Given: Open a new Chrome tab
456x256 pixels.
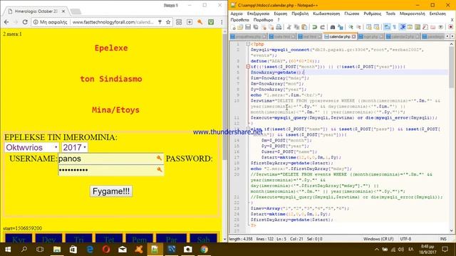Looking at the screenshot, I should (x=76, y=11).
